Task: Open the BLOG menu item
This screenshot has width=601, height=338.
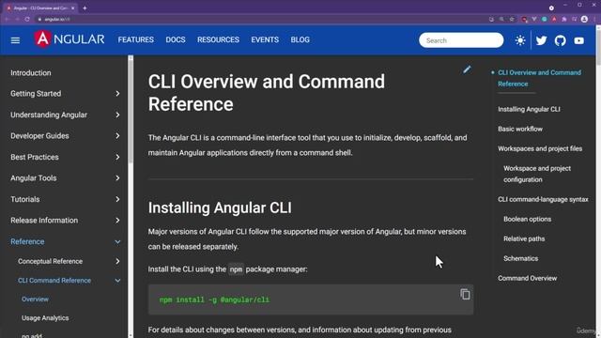Action: point(300,39)
